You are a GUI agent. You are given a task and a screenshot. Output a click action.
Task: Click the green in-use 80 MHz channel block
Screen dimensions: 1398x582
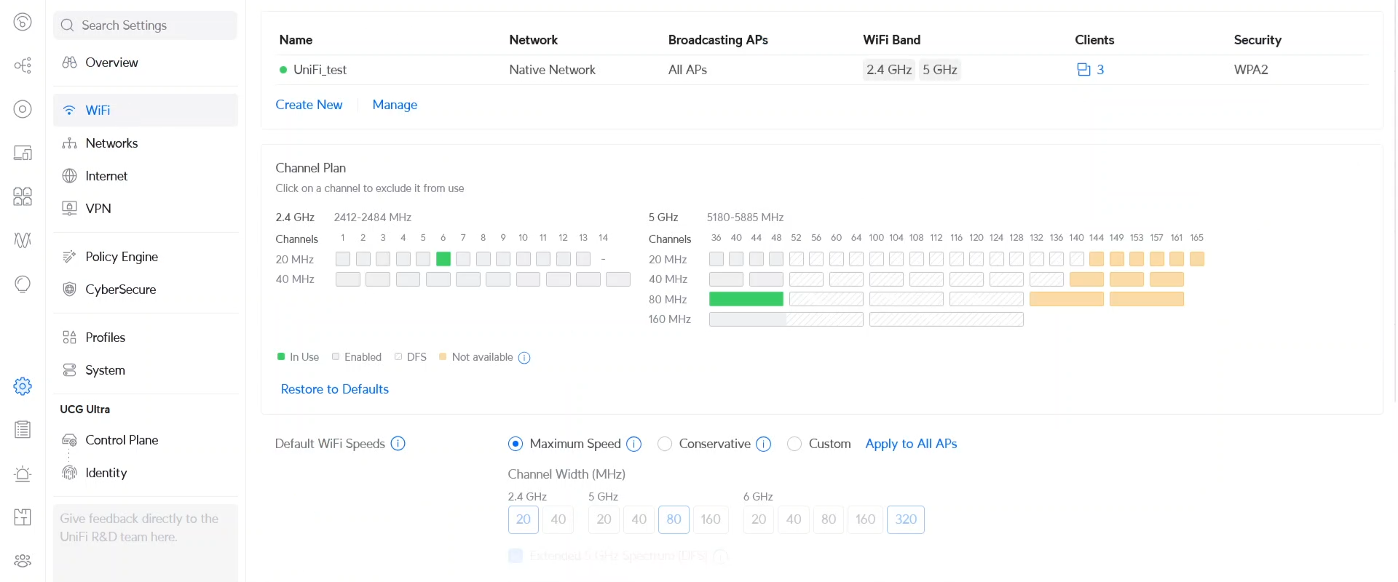coord(746,299)
